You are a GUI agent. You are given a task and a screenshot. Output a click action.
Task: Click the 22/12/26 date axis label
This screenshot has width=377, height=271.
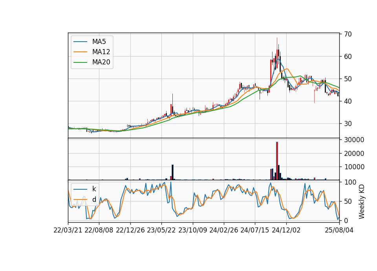click(x=130, y=231)
